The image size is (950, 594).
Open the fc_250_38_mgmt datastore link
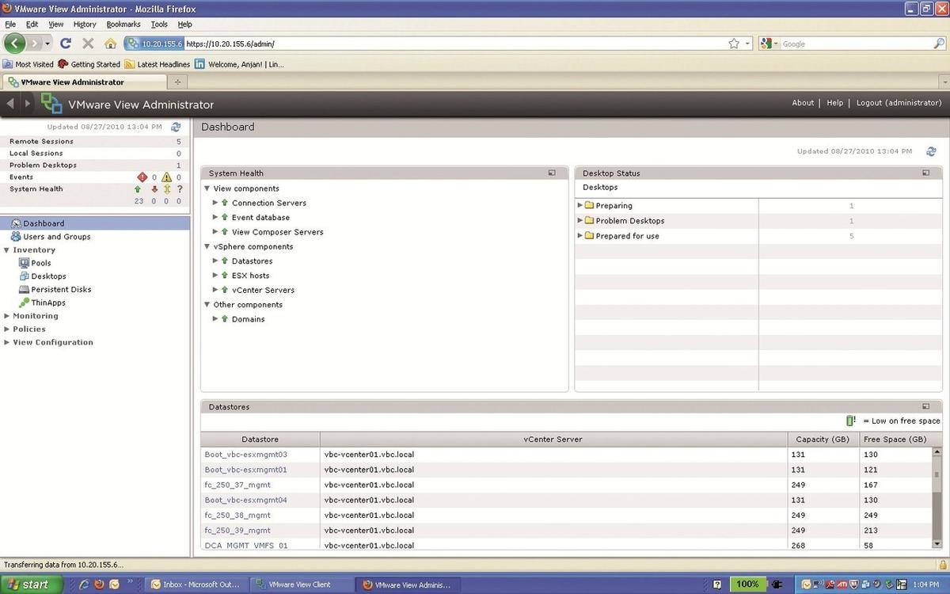point(237,515)
